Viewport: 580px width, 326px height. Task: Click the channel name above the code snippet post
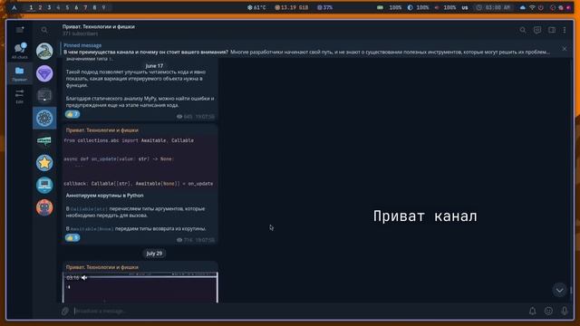[102, 130]
